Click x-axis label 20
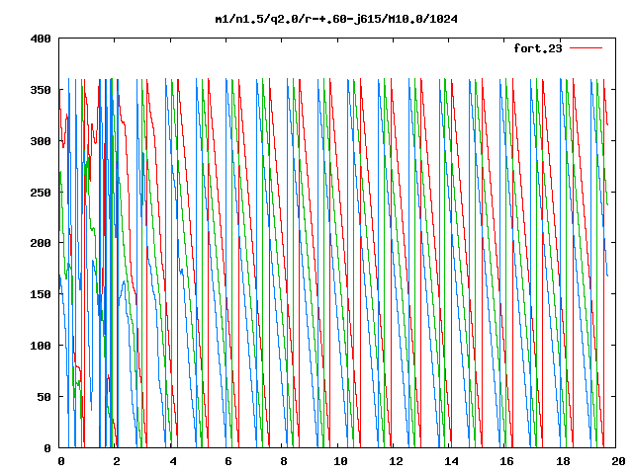633x474 pixels. tap(618, 461)
